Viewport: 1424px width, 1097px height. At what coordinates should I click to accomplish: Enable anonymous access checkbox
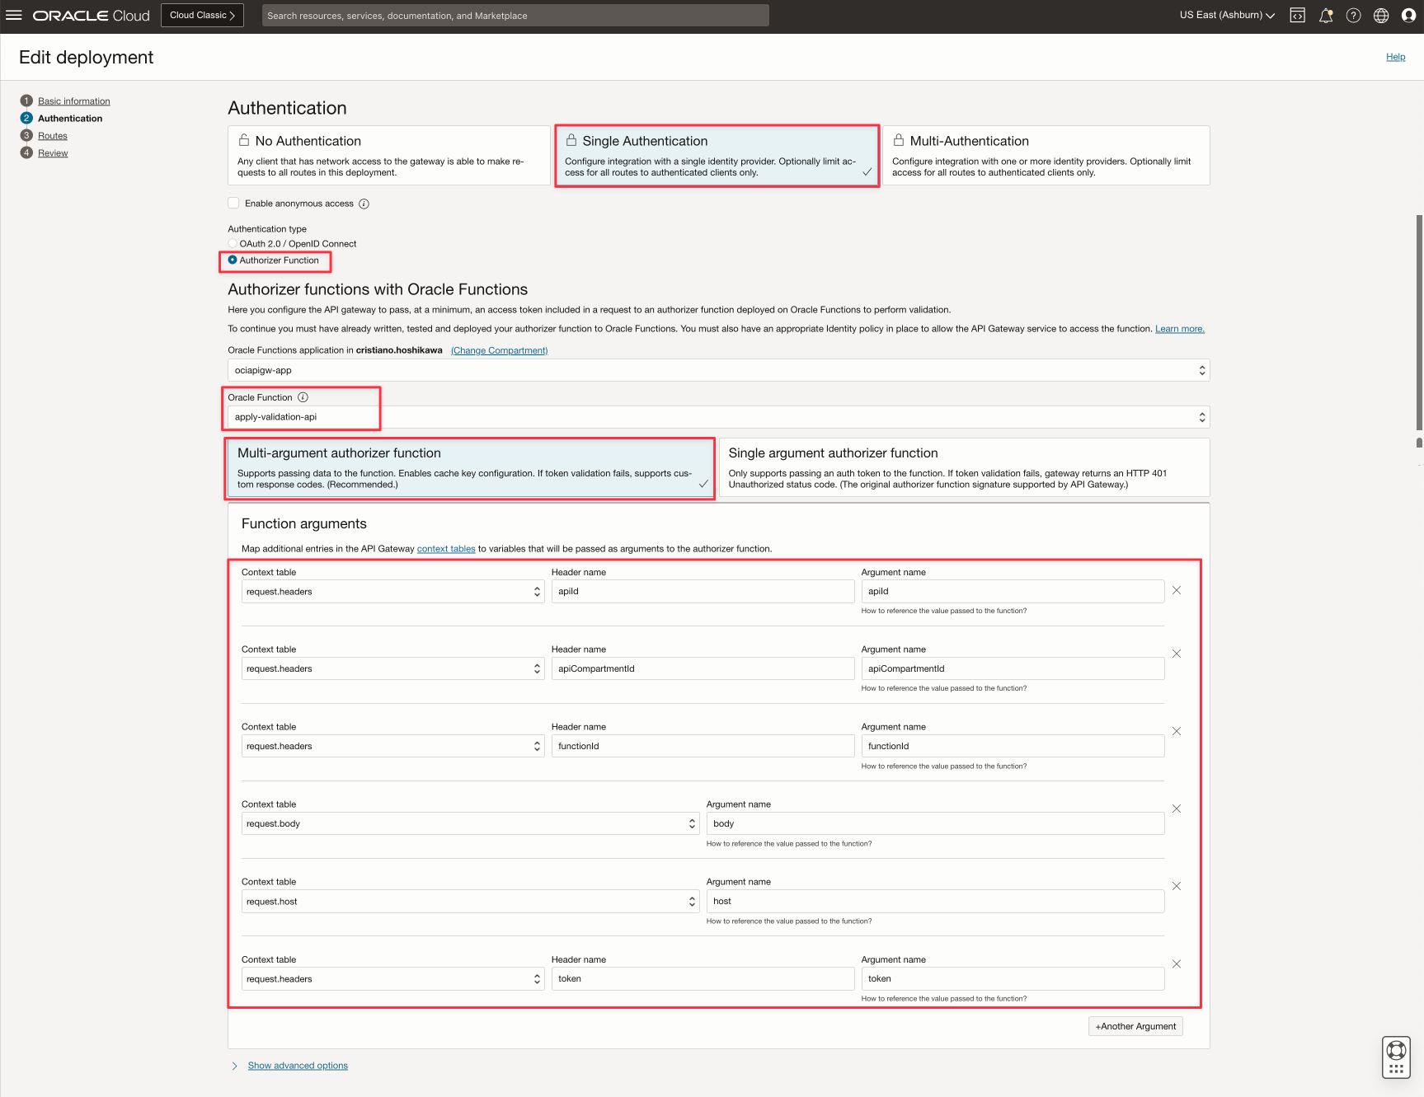(x=233, y=204)
